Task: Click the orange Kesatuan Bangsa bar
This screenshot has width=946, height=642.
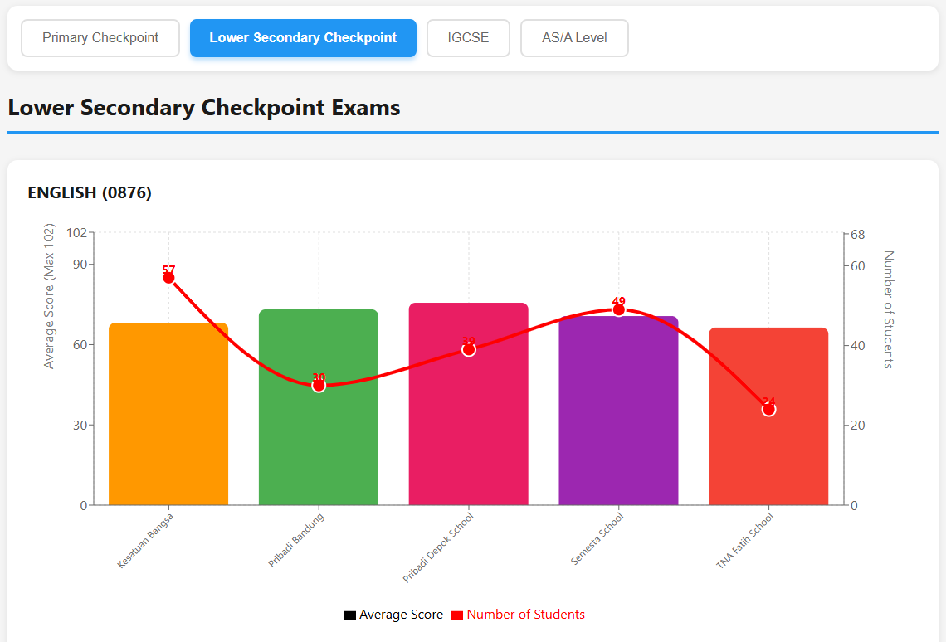Action: pyautogui.click(x=168, y=415)
